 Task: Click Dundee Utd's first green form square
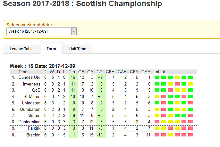pyautogui.click(x=157, y=77)
